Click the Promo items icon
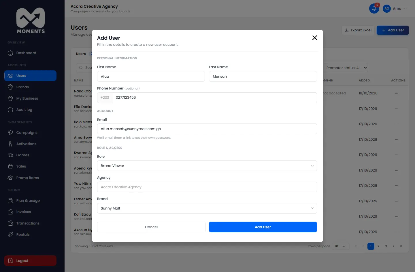415x272 pixels. coord(10,178)
